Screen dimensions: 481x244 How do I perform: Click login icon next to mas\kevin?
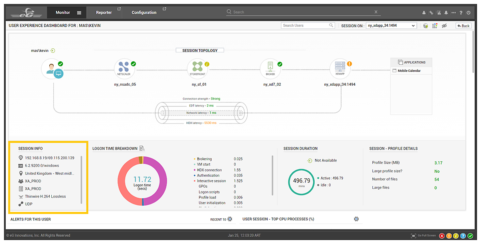click(x=53, y=51)
